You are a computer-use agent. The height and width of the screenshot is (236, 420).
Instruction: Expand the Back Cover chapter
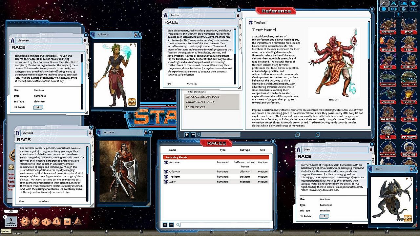211,107
